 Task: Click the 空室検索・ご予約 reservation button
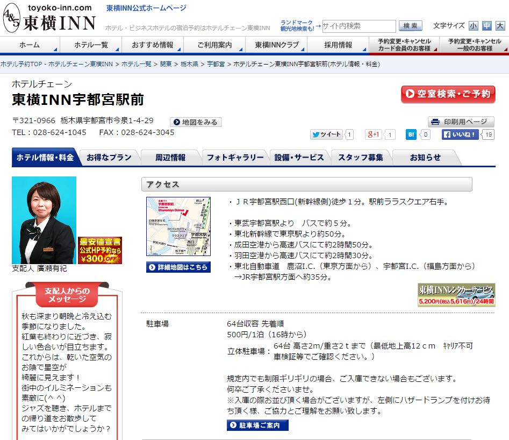(448, 94)
